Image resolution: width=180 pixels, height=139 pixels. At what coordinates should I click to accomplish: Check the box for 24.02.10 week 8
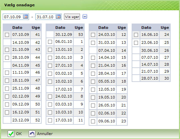50,97
